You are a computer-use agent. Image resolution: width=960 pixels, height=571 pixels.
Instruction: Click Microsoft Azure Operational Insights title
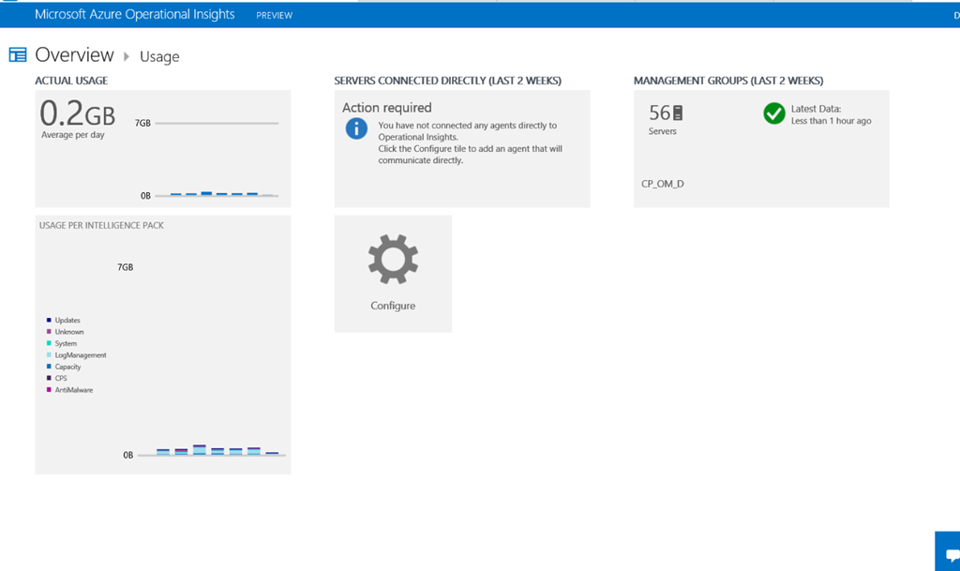(x=134, y=14)
